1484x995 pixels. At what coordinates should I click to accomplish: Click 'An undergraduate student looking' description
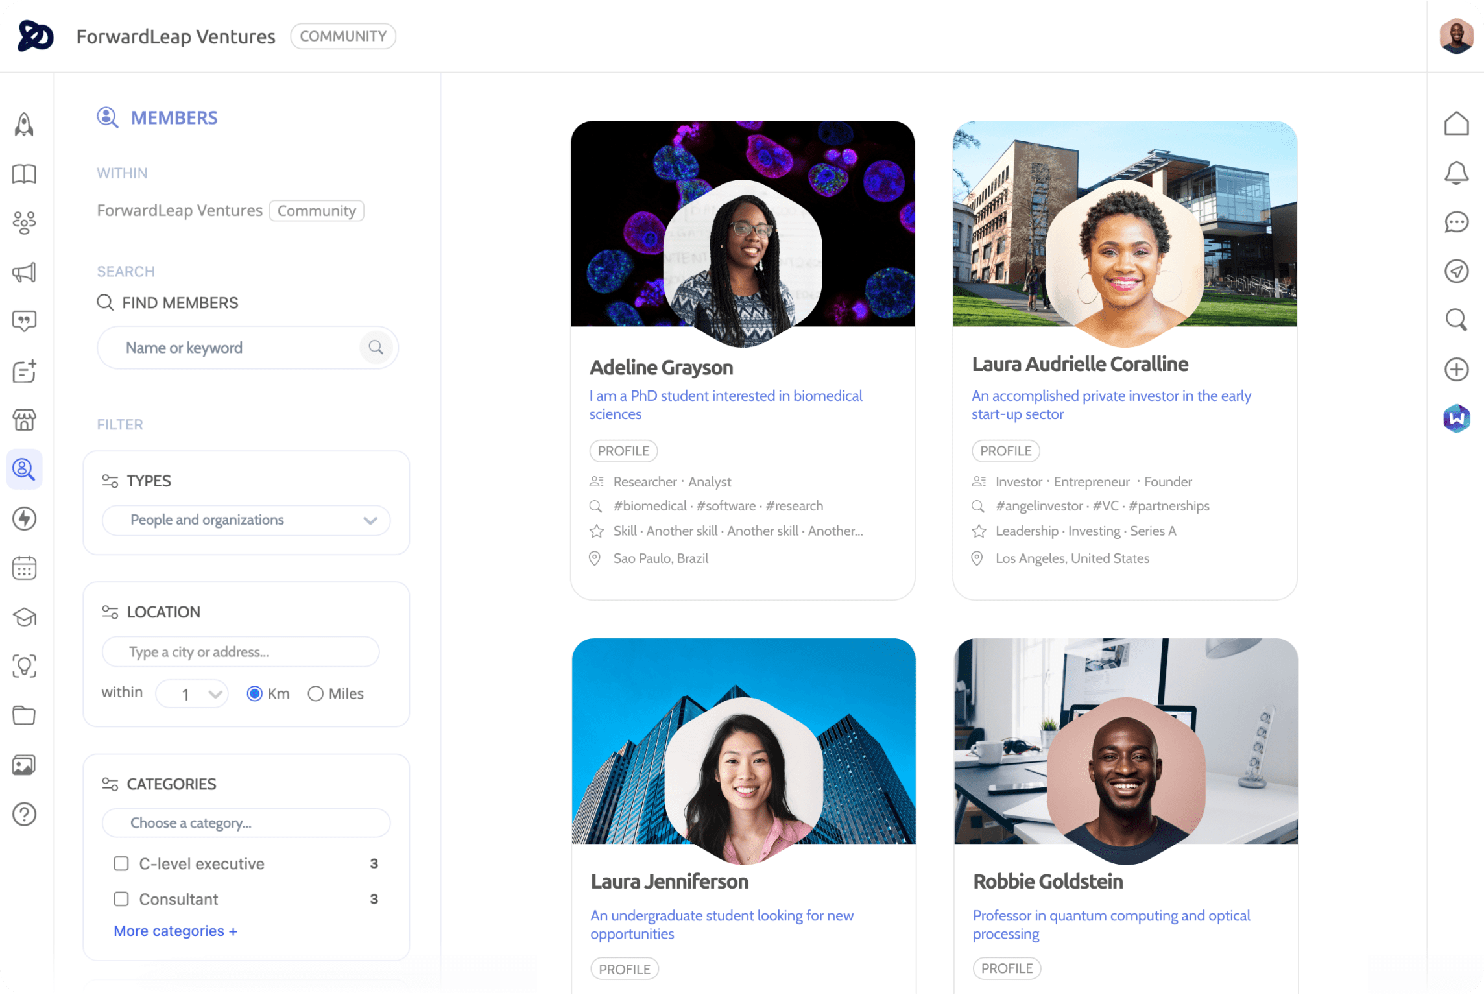(722, 924)
